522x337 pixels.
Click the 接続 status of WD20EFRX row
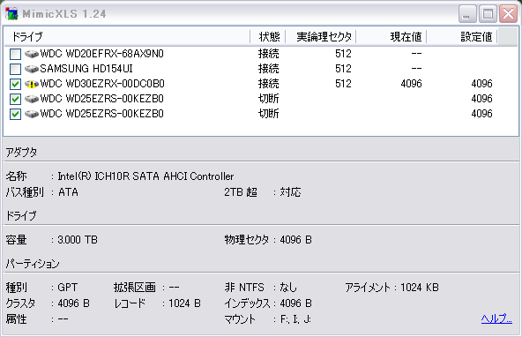(x=269, y=54)
